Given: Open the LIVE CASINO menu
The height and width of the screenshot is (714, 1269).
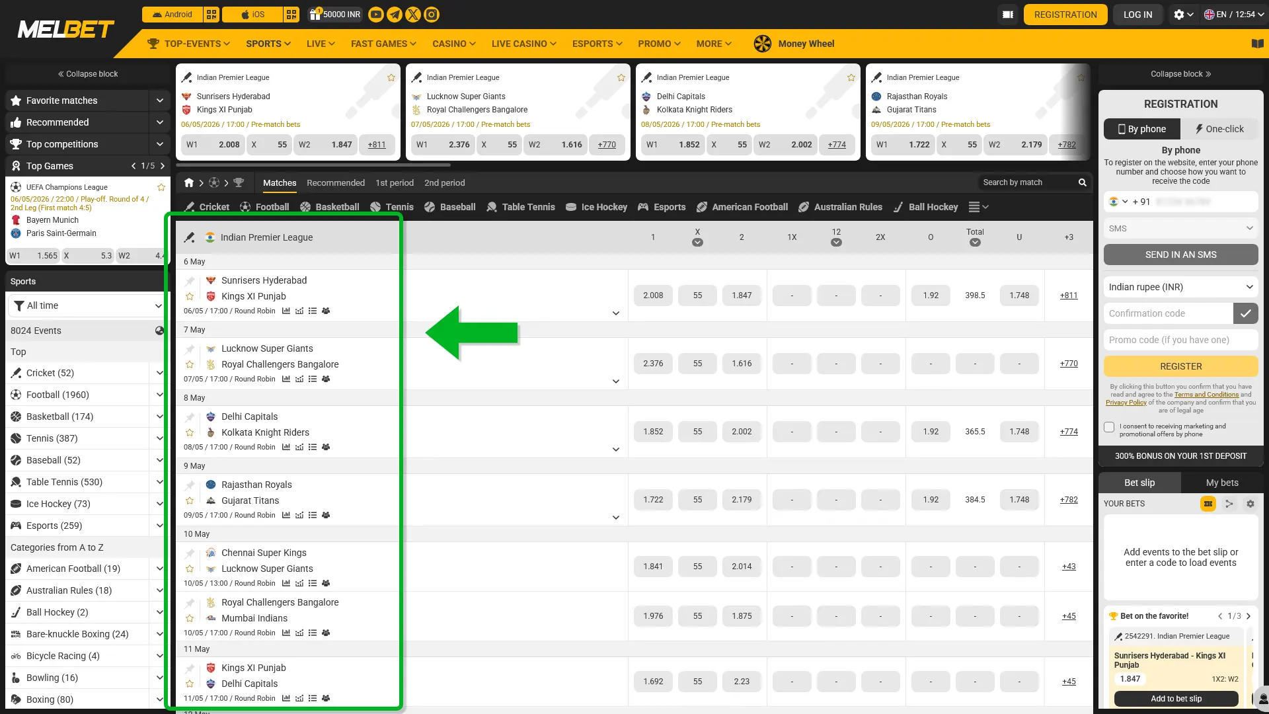Looking at the screenshot, I should [x=523, y=44].
